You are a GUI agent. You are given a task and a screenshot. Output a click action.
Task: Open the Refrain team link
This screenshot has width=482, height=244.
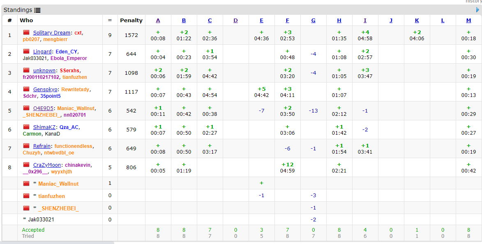42,146
